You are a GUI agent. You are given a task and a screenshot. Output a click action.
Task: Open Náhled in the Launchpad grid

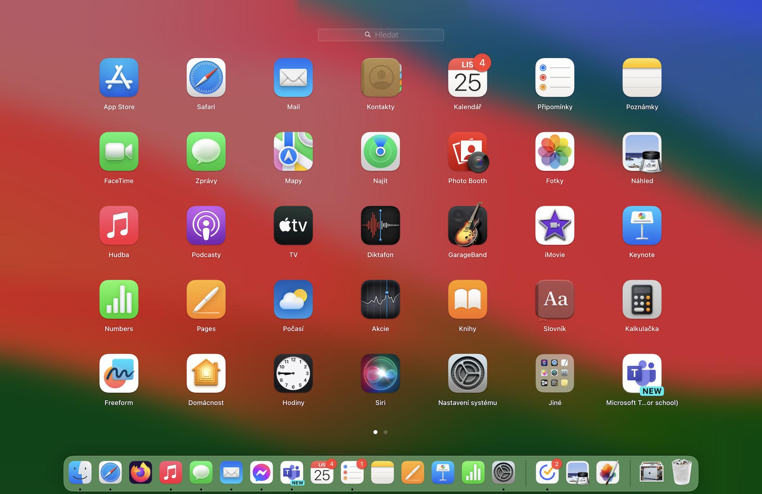click(642, 152)
